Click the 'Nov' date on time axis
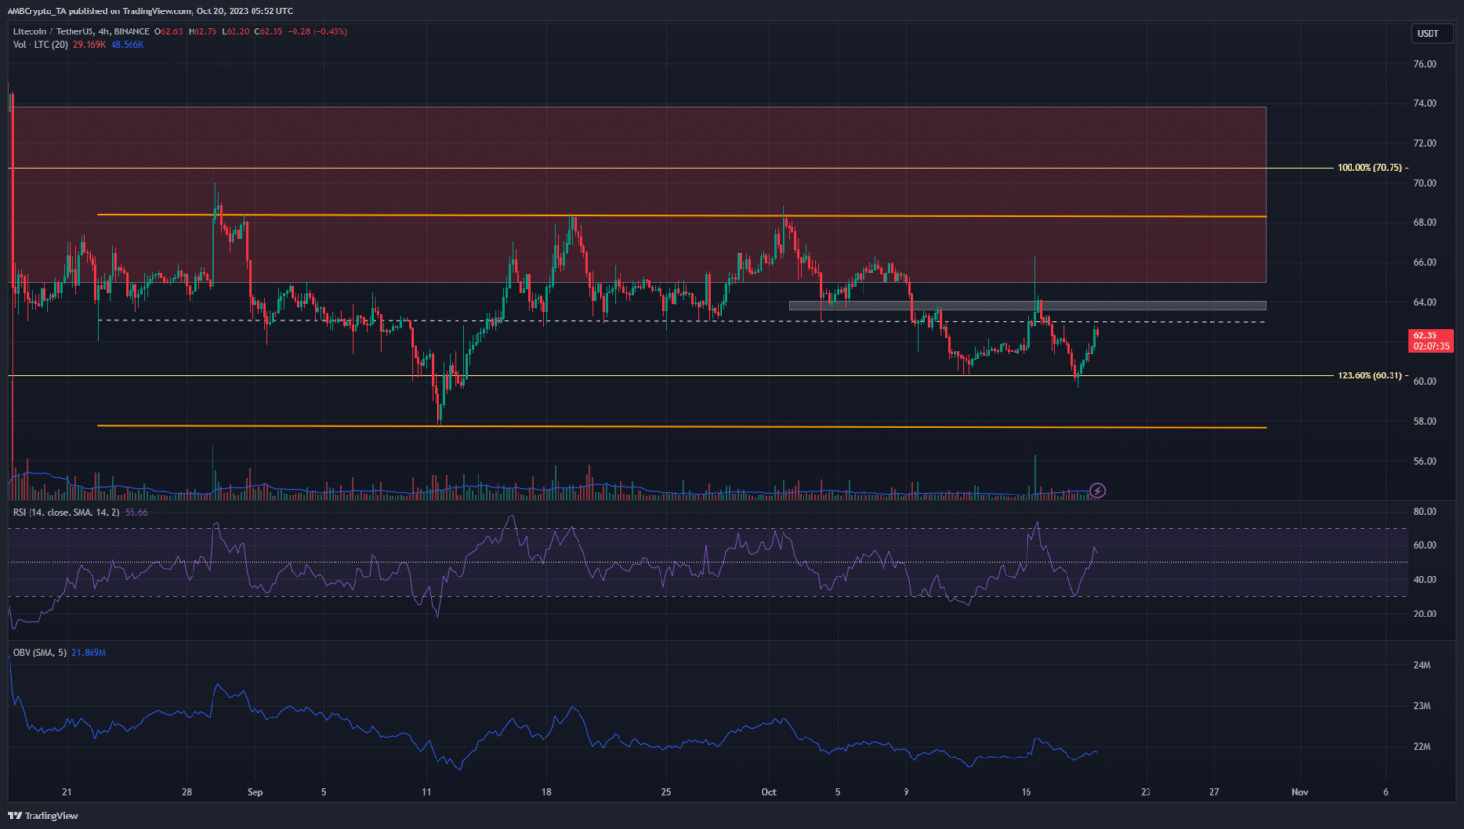Screen dimensions: 1464x829 coord(1299,792)
